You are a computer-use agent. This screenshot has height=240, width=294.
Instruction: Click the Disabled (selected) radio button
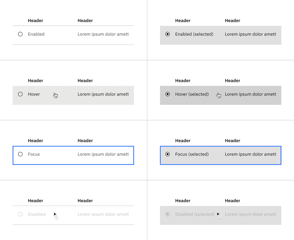(x=168, y=214)
